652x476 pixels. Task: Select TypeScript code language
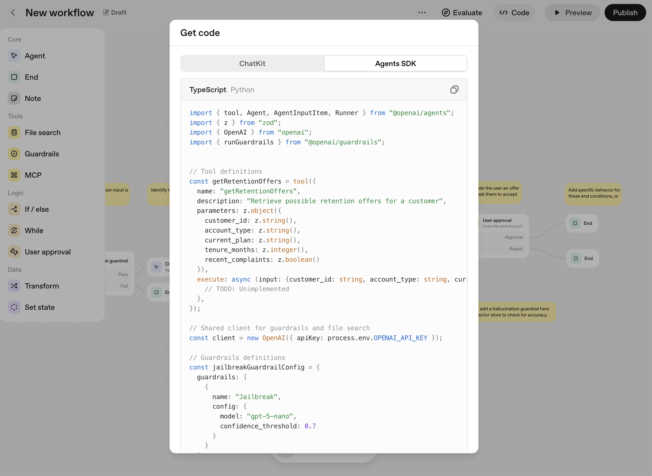point(207,90)
